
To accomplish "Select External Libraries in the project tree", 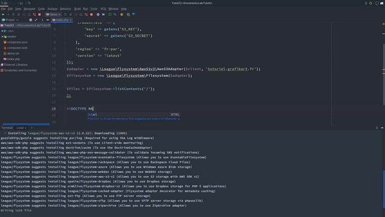I will pos(14,64).
